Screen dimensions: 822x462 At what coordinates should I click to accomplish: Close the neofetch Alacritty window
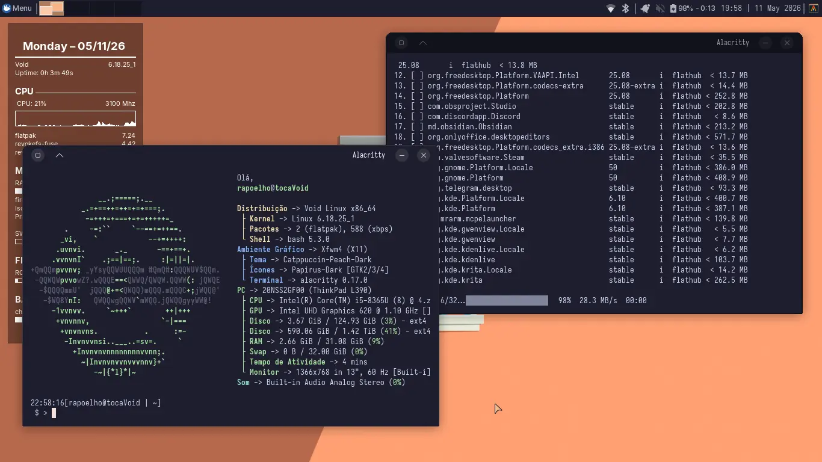tap(424, 155)
